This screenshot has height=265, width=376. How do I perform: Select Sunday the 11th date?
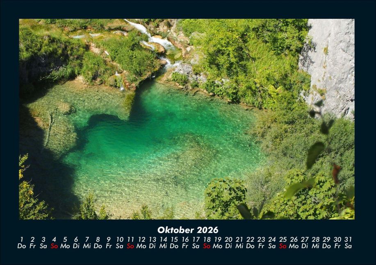130,243
